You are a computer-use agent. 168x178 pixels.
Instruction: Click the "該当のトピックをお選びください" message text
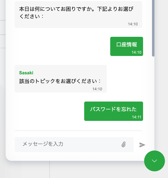pyautogui.click(x=60, y=81)
